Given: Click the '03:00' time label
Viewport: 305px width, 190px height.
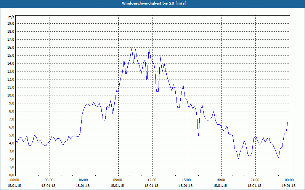Looking at the screenshot, I should (50, 180).
